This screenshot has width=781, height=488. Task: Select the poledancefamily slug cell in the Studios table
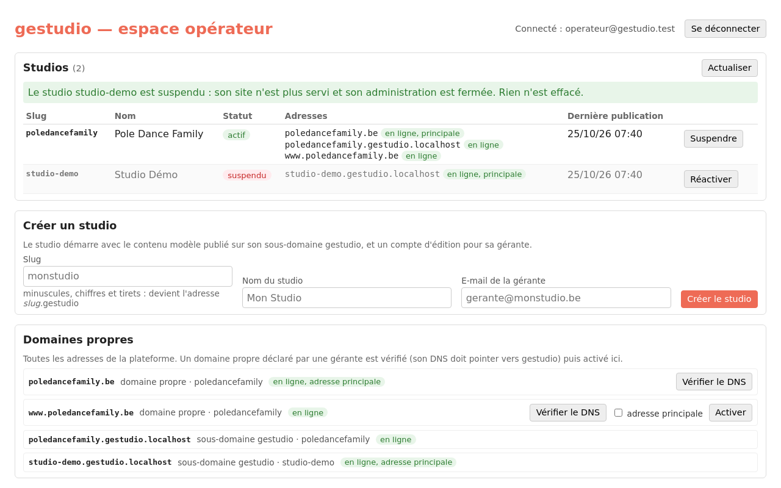(62, 133)
